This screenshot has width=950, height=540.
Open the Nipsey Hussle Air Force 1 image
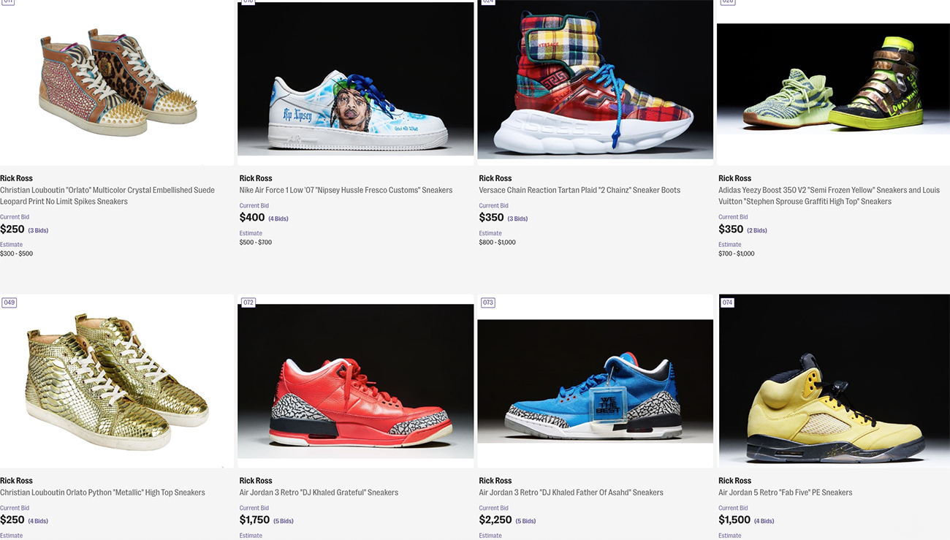(x=355, y=79)
